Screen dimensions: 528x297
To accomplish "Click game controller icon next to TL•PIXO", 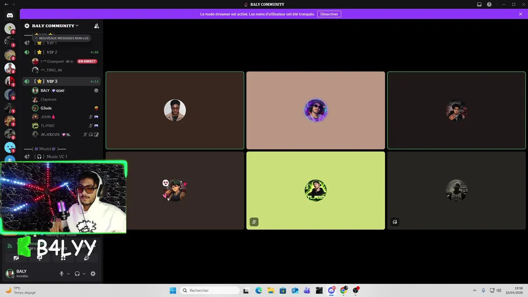I will (x=96, y=126).
